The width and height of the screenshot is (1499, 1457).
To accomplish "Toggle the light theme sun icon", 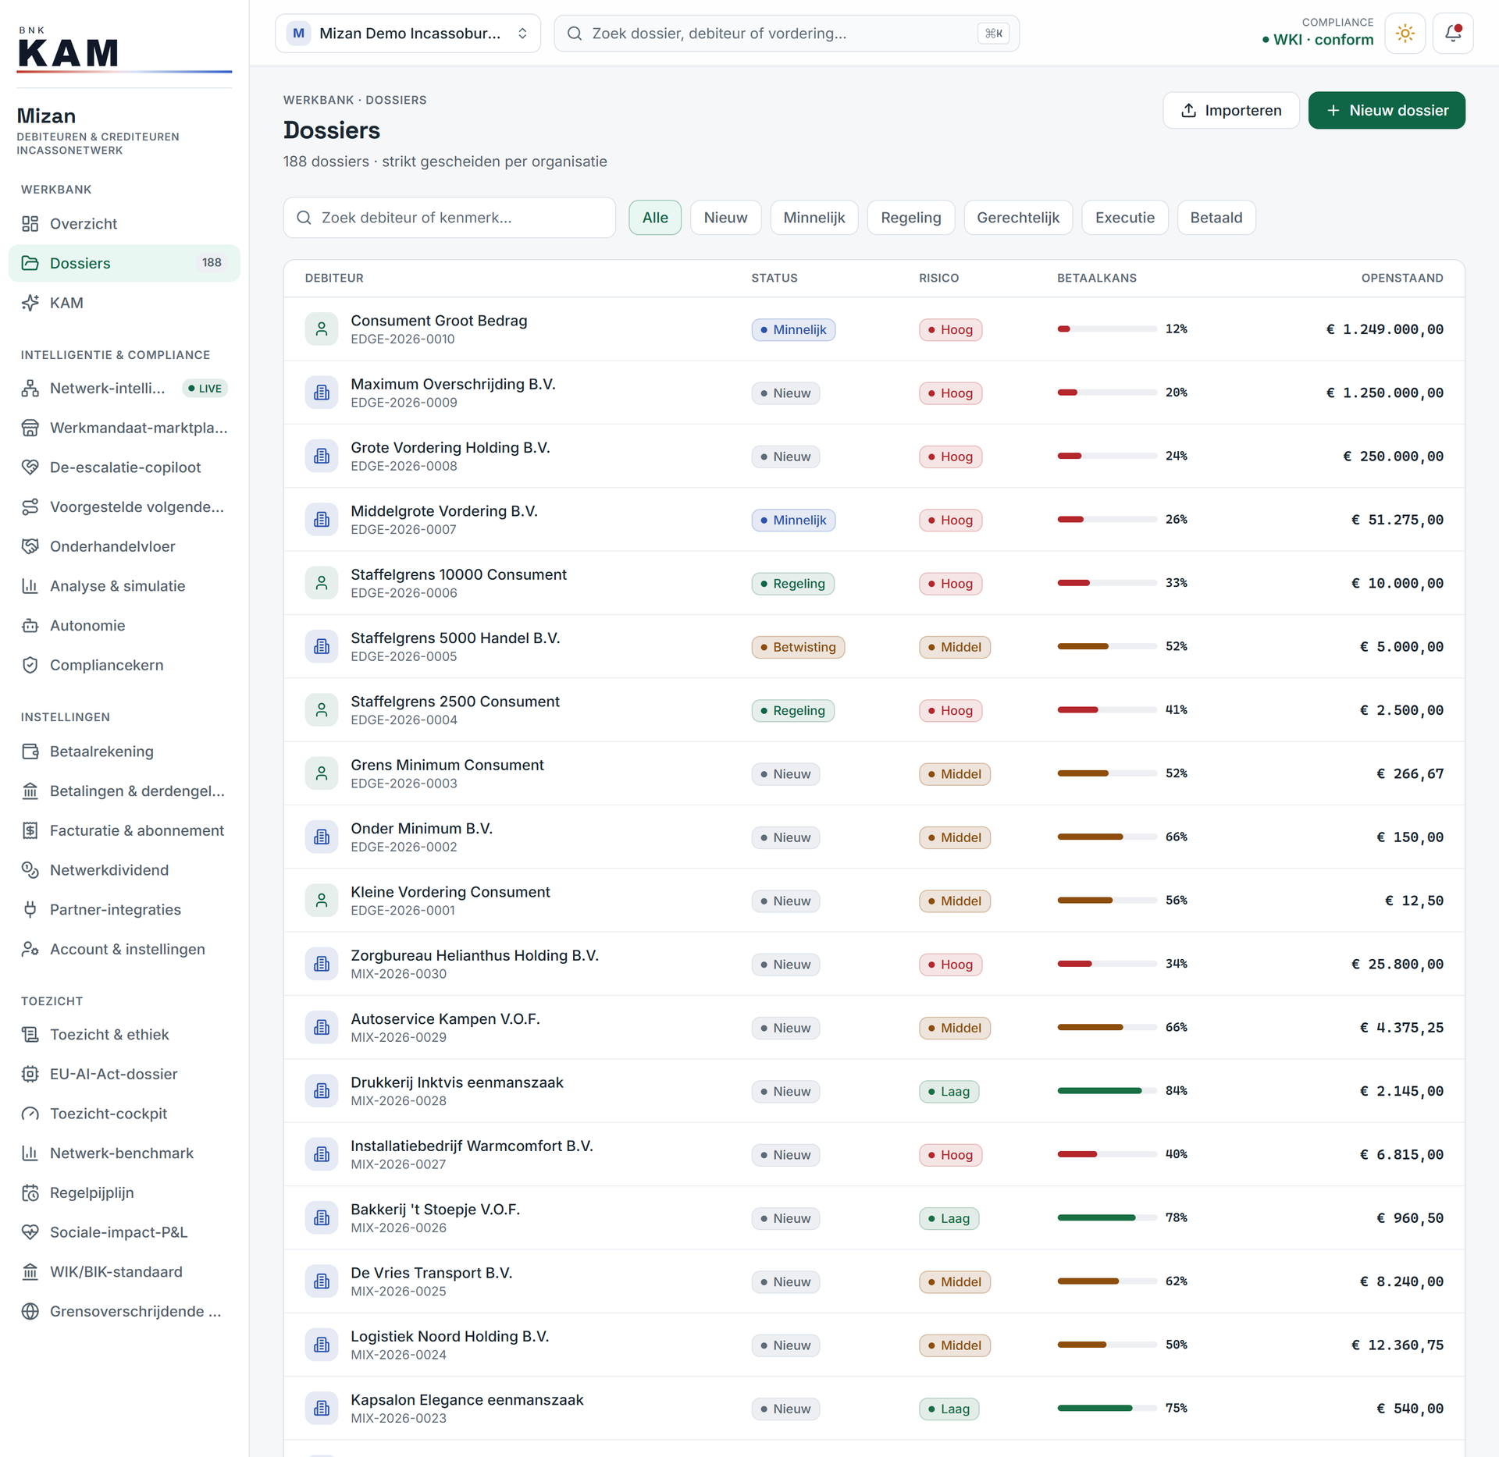I will point(1405,34).
